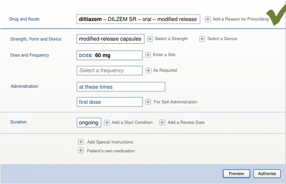Click plus icon for Add a Reason for Prescribing
The height and width of the screenshot is (184, 286).
coord(208,19)
